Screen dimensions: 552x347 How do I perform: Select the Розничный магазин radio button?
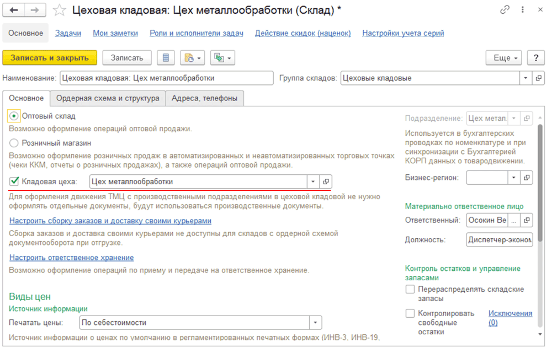[14, 143]
